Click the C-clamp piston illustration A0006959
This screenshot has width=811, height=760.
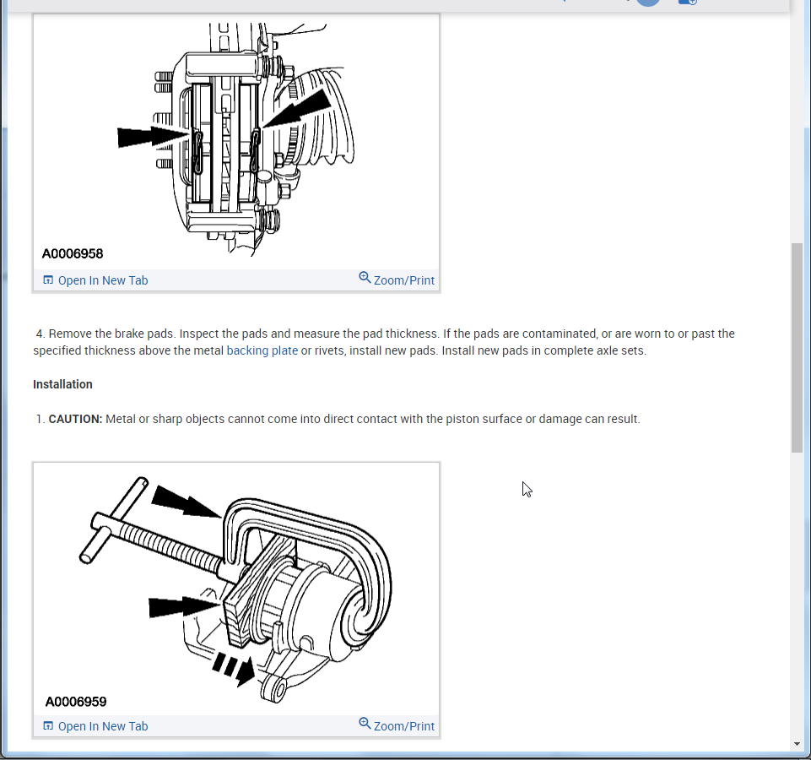click(x=236, y=589)
